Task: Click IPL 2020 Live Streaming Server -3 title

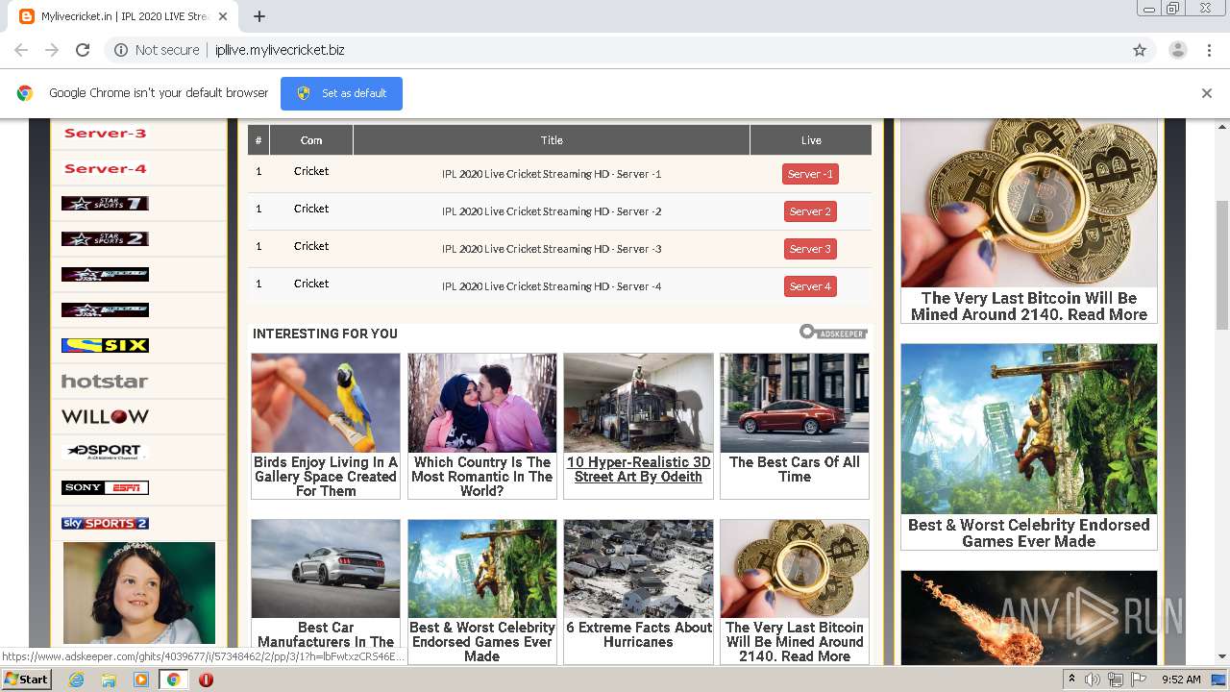Action: click(x=552, y=249)
